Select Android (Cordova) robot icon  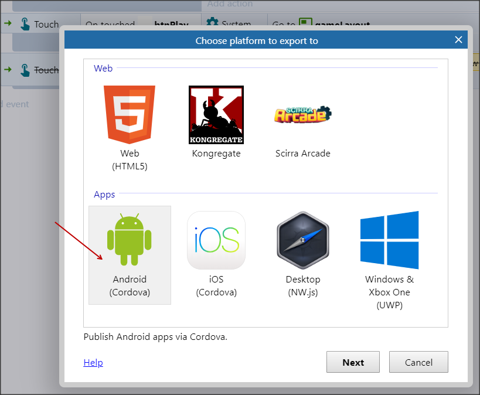129,239
